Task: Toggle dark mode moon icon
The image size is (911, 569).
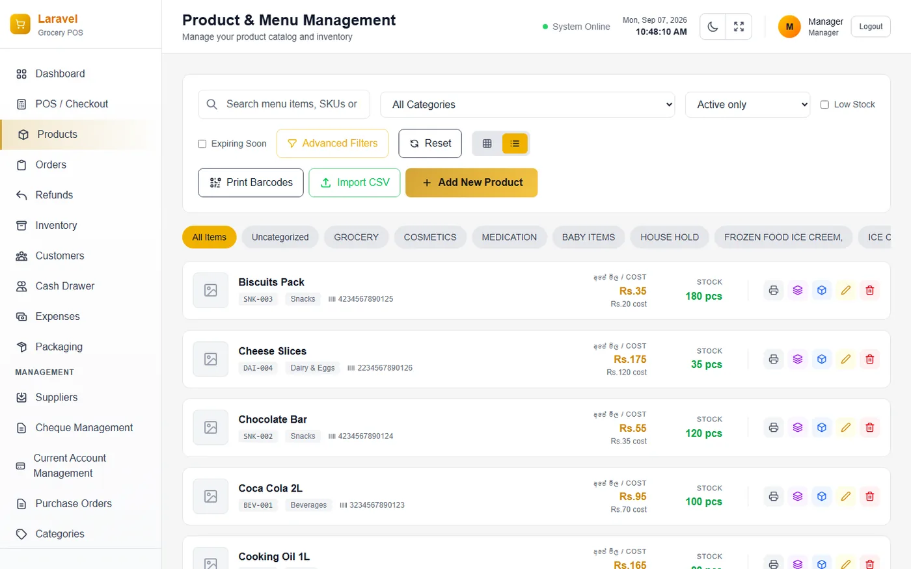Action: point(713,27)
